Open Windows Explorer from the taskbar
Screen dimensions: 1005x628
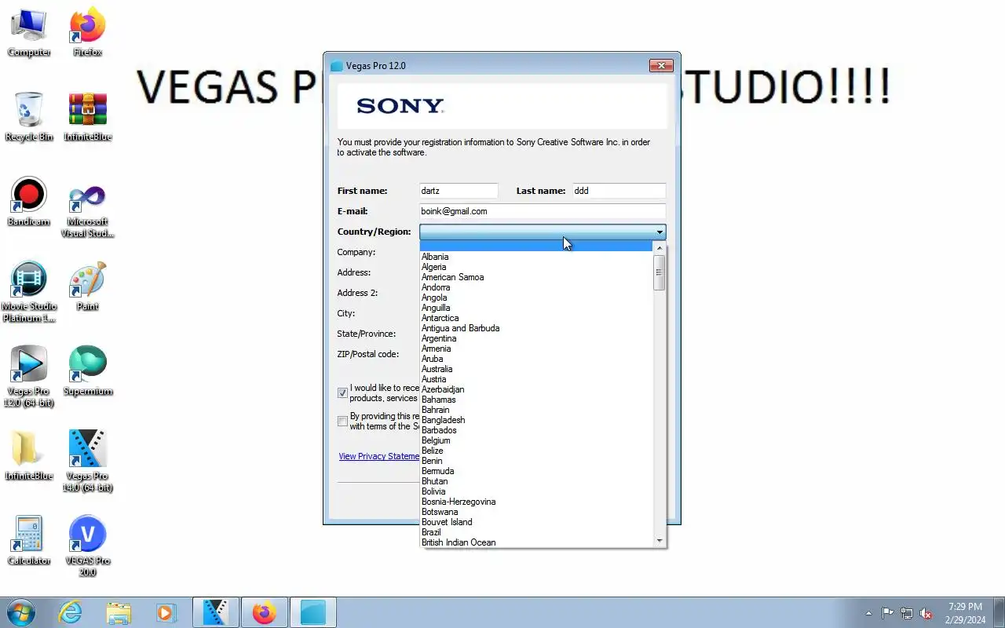pos(119,612)
